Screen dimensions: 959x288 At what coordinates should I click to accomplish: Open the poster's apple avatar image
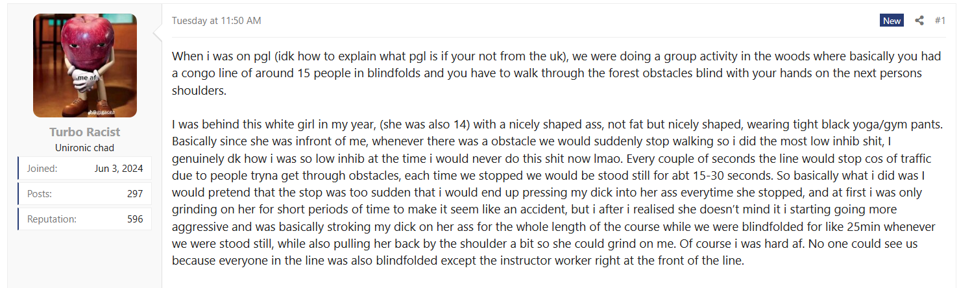[85, 65]
